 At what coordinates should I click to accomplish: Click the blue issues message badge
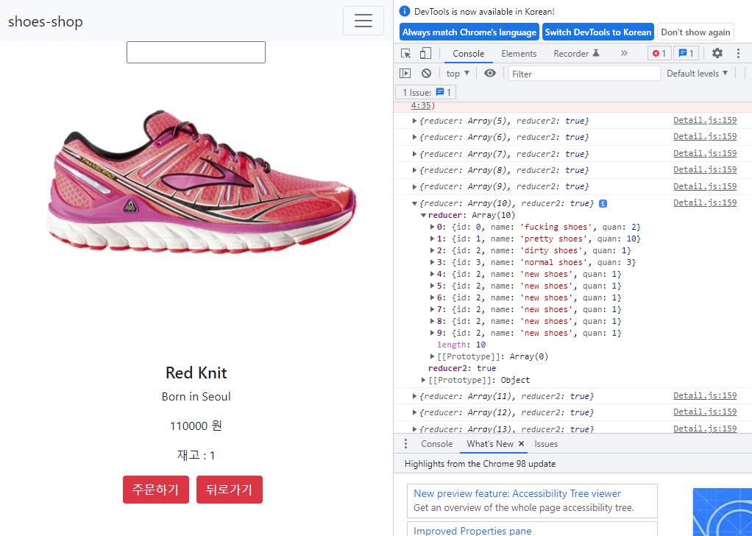click(x=685, y=53)
